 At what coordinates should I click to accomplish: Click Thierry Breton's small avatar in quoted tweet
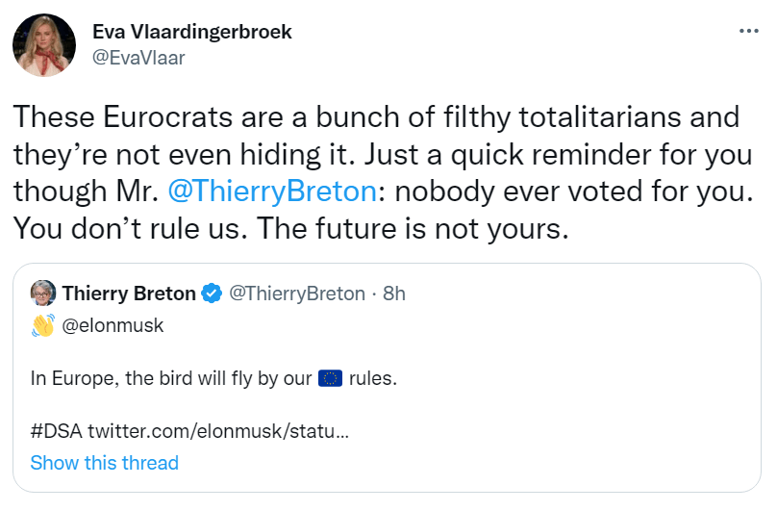click(x=43, y=294)
